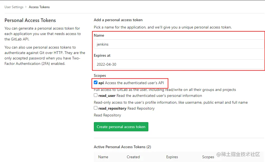Click the Expires column header

click(x=172, y=157)
